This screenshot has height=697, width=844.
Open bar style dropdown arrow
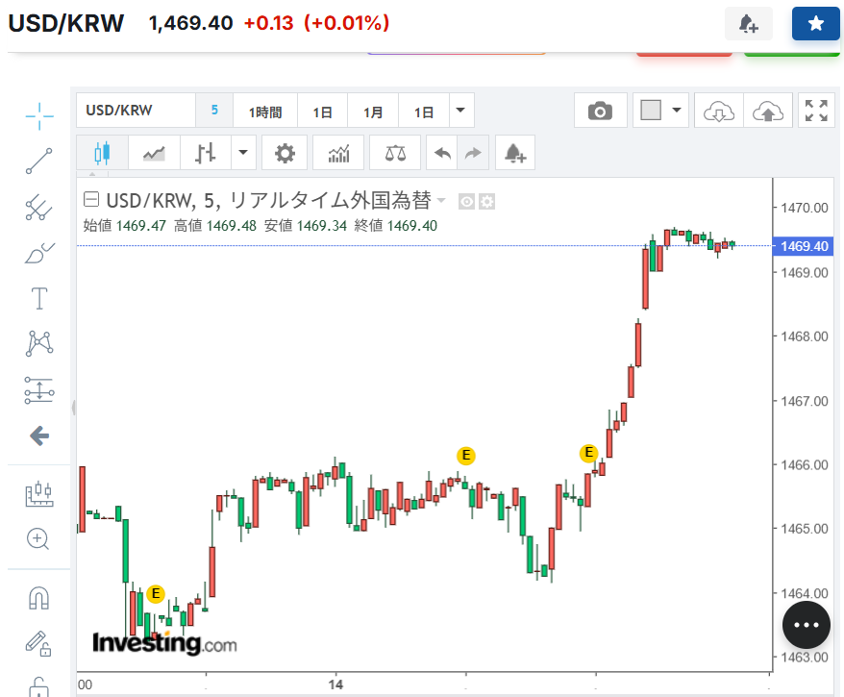pos(243,153)
